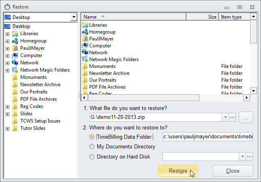
Task: Open the restore file path dropdown arrow
Action: 225,118
